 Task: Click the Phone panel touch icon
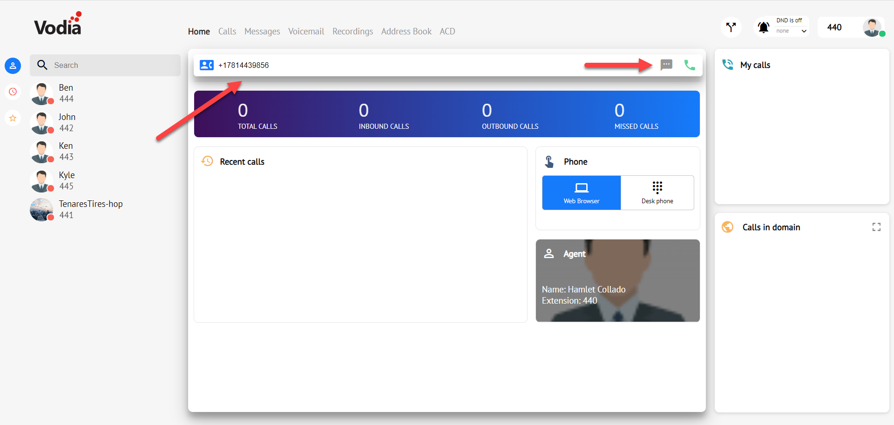[549, 161]
